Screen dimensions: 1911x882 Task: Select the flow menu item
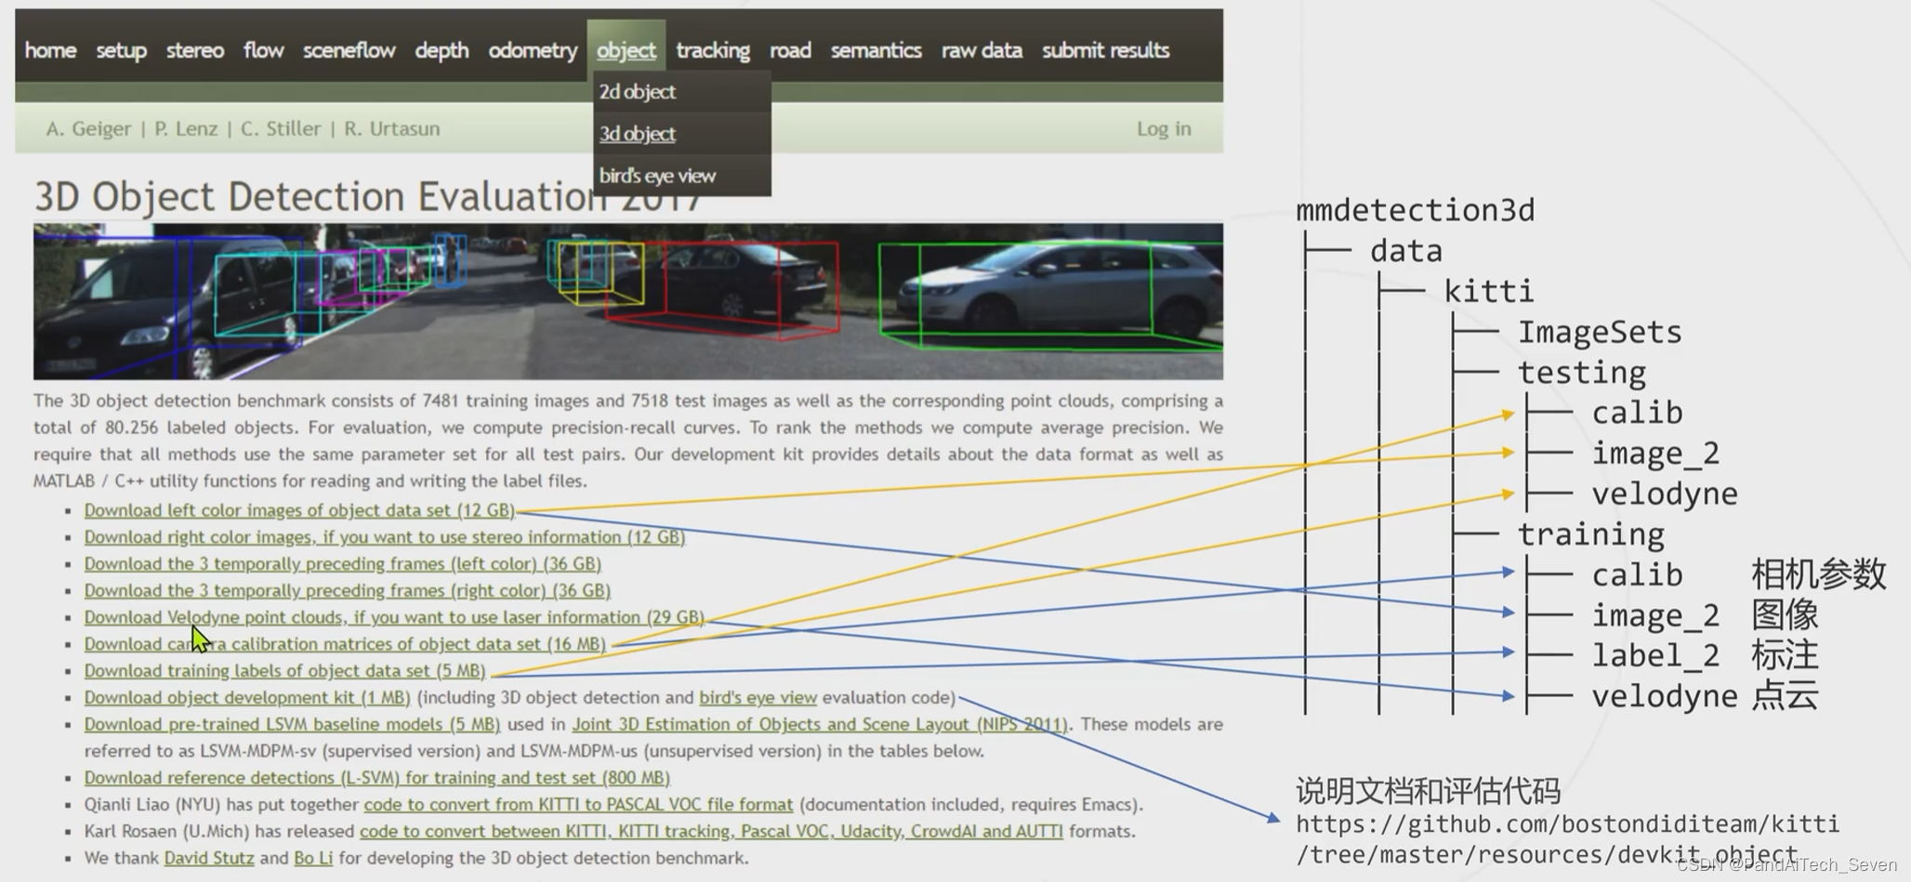point(263,50)
